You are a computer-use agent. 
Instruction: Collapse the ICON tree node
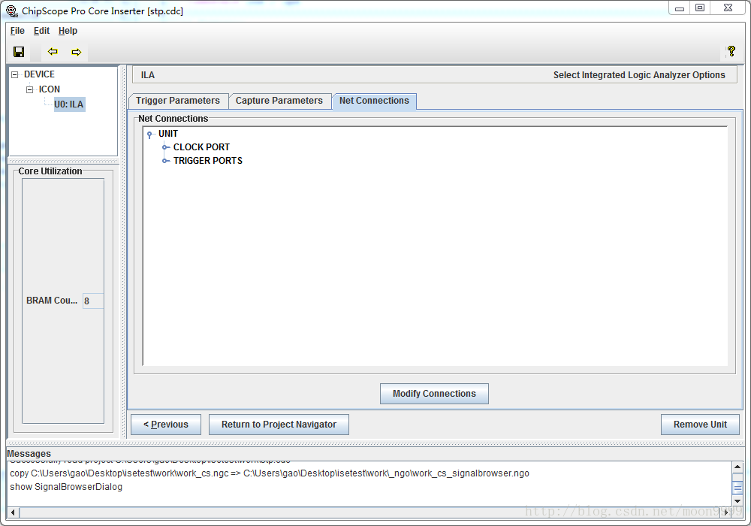point(30,89)
